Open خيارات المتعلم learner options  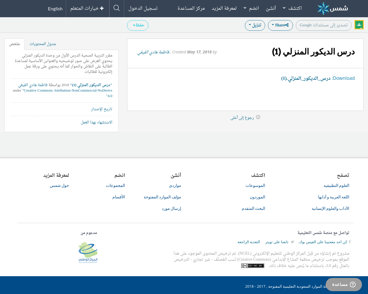click(x=87, y=8)
